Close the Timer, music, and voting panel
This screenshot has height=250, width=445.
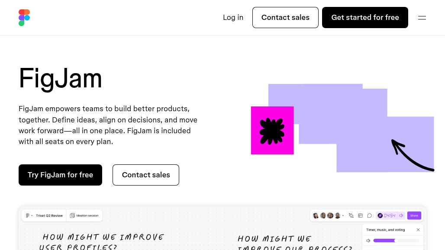point(418,230)
